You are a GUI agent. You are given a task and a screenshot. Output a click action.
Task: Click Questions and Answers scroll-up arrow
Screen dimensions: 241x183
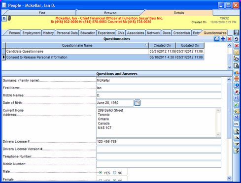tap(229, 80)
